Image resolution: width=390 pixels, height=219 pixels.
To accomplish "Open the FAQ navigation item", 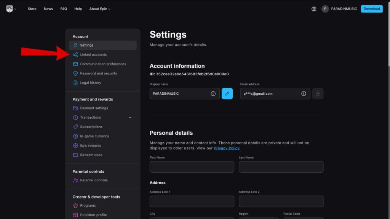I will [x=64, y=9].
